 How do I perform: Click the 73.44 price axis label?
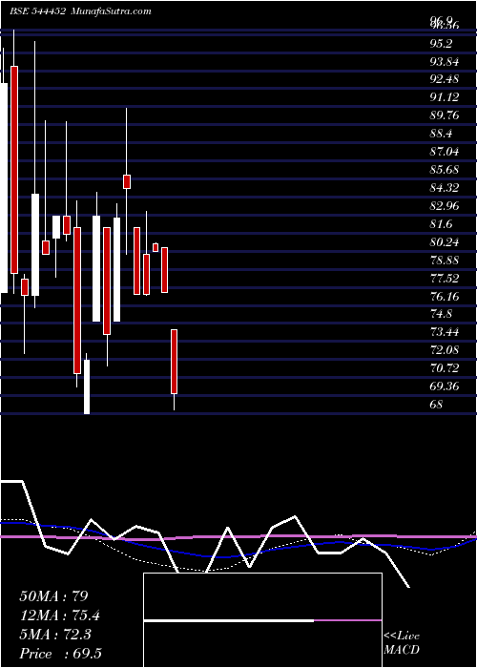tap(444, 332)
